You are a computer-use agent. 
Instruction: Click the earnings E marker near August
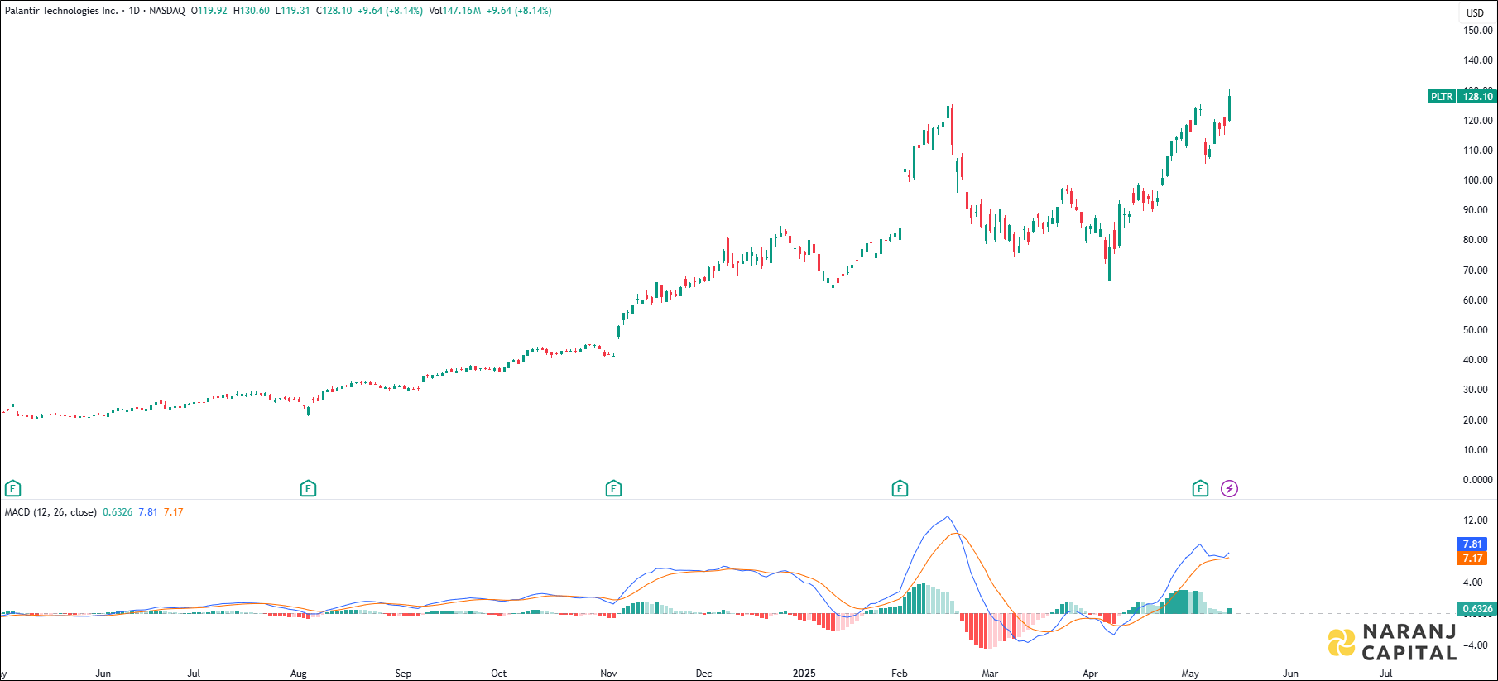(x=308, y=489)
